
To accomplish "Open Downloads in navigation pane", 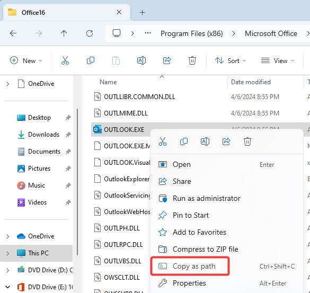I will [x=43, y=135].
